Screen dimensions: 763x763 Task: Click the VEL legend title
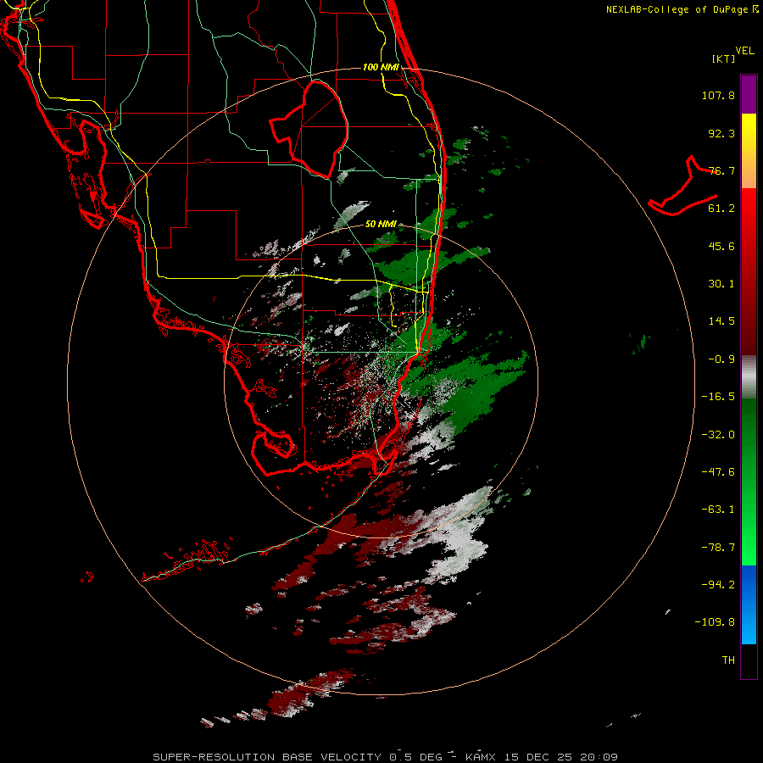pyautogui.click(x=744, y=51)
